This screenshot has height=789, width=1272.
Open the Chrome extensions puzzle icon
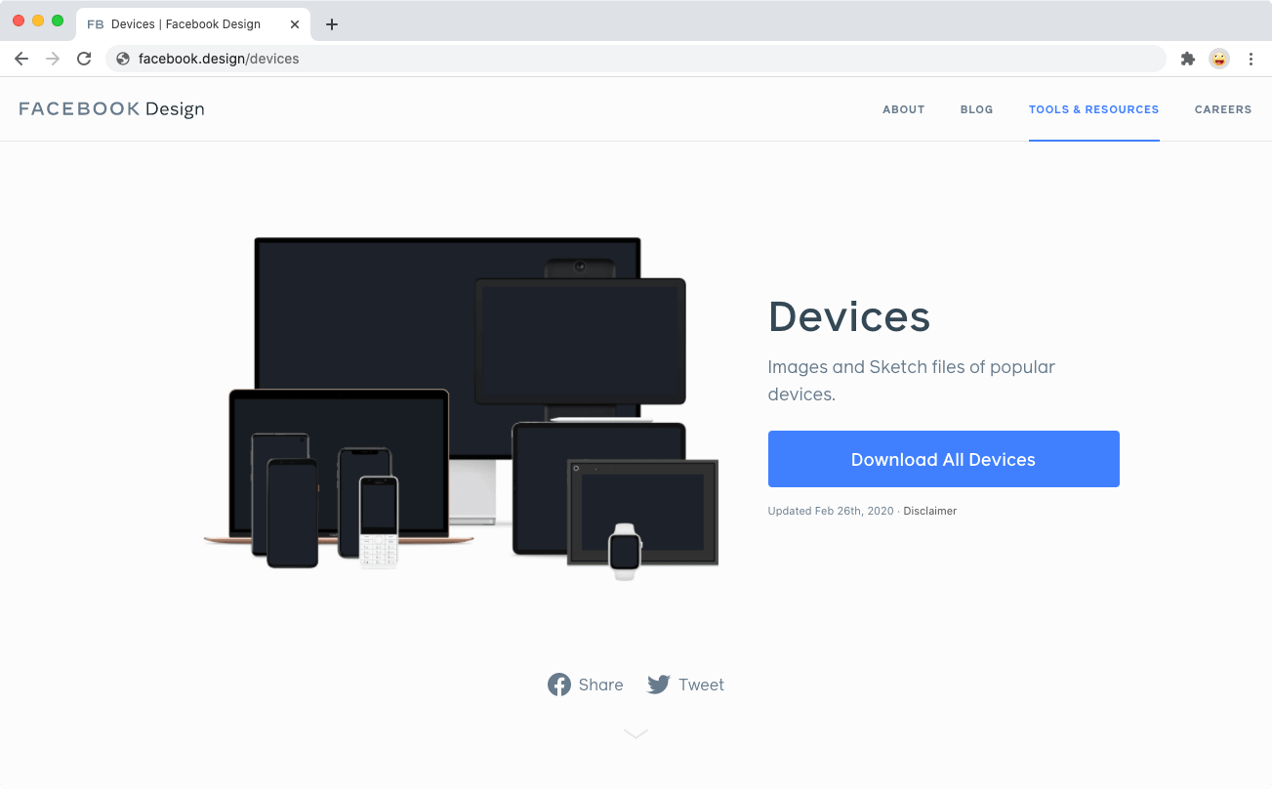point(1188,59)
